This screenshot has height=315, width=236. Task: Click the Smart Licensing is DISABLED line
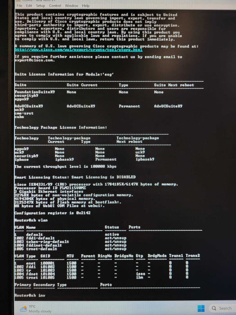(x=75, y=177)
